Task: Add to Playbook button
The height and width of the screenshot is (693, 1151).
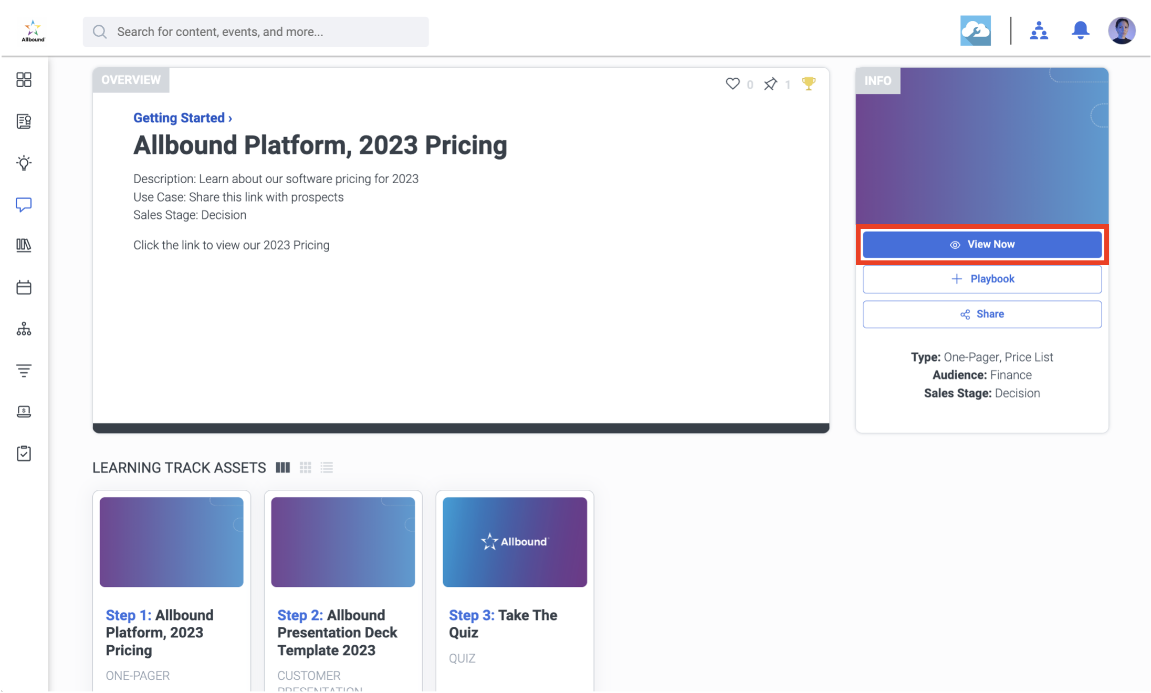Action: tap(982, 279)
